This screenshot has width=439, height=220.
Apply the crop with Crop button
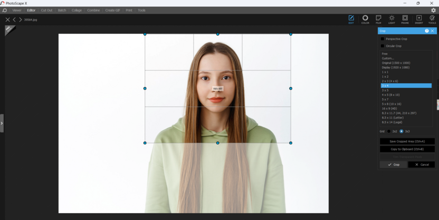(394, 165)
